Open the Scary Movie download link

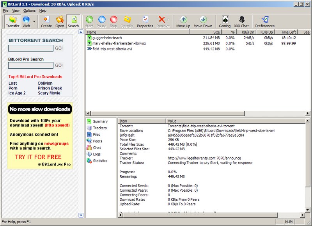tap(49, 93)
